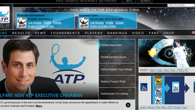Viewport: 195px width, 110px height.
Task: Play the New Year New Tour video
Action: click(x=169, y=53)
